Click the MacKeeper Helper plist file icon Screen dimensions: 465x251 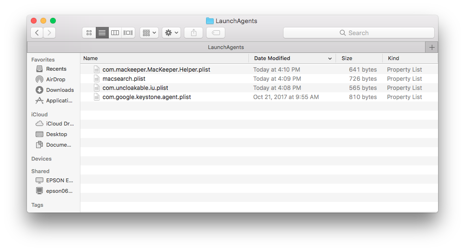click(97, 69)
